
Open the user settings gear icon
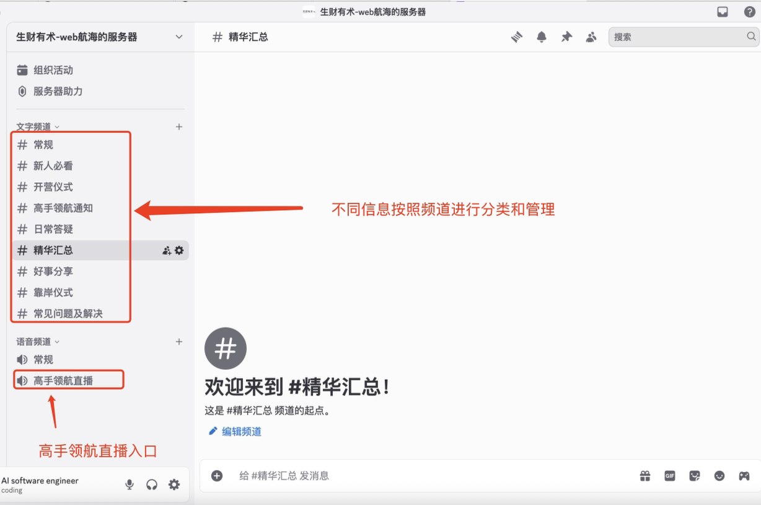(x=174, y=485)
